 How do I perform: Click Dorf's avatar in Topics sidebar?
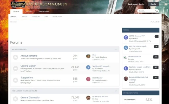(126, 79)
